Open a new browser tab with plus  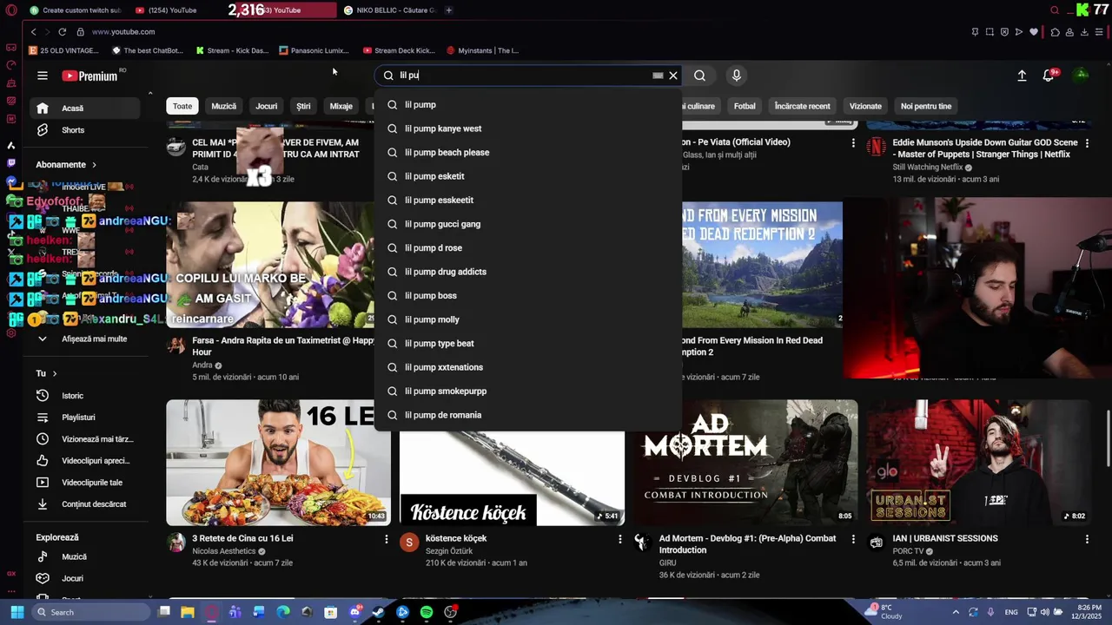tap(448, 10)
